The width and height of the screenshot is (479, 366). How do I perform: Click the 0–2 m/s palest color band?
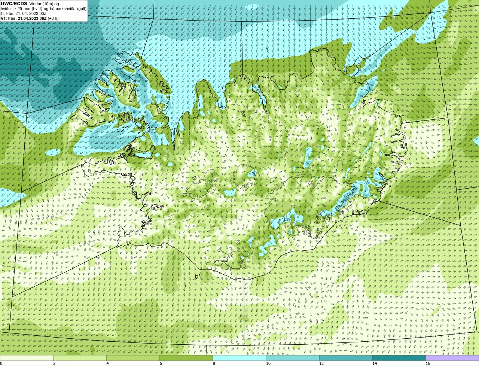27,358
